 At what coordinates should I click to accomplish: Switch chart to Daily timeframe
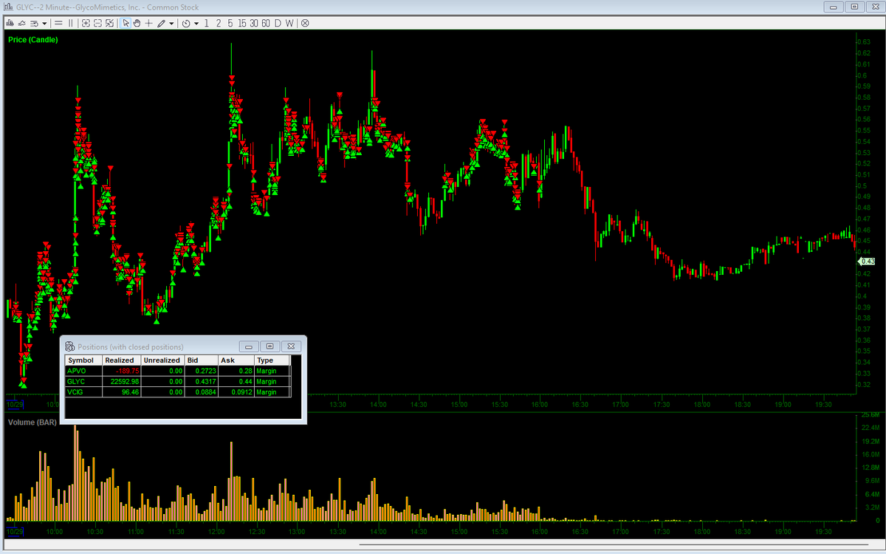tap(278, 23)
